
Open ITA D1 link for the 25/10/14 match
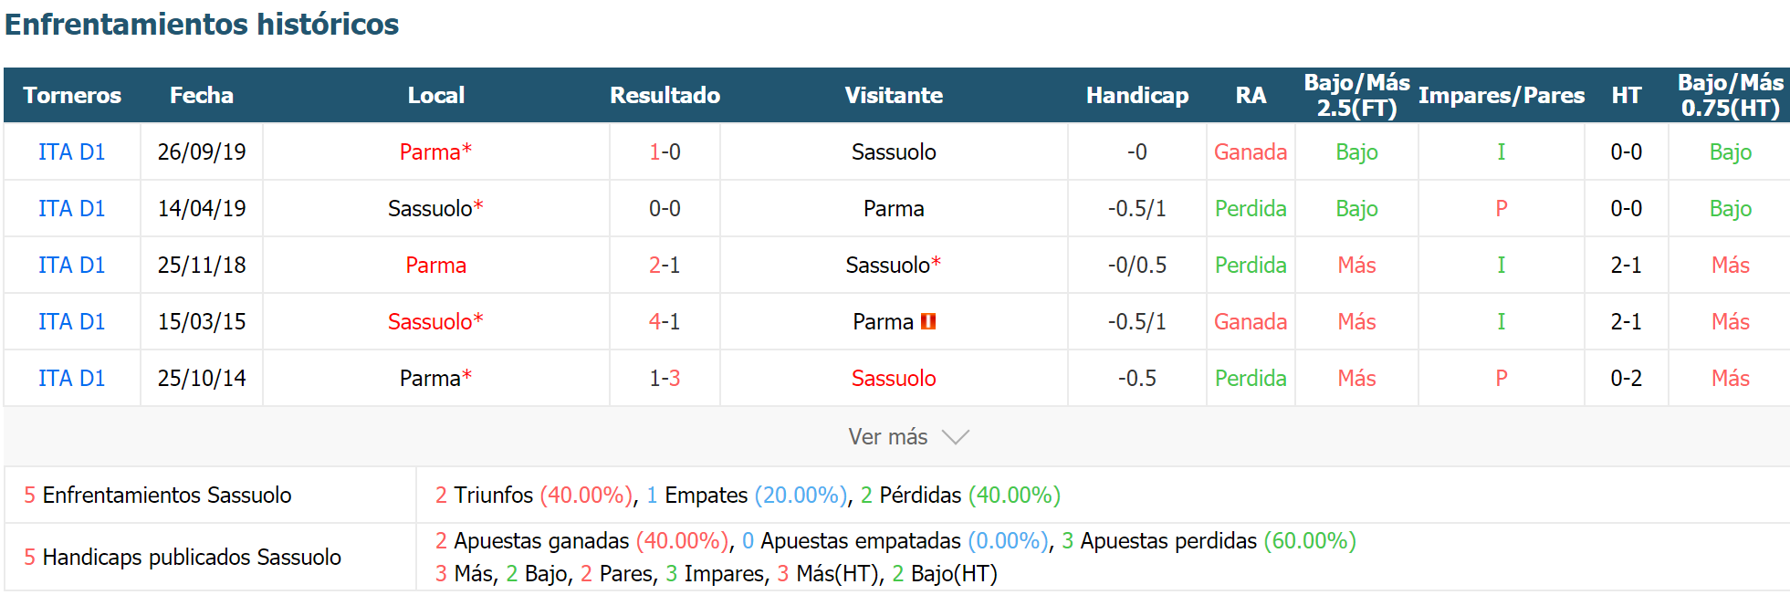71,378
